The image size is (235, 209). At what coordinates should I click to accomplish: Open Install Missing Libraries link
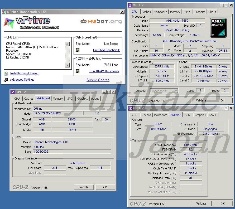pos(25,73)
